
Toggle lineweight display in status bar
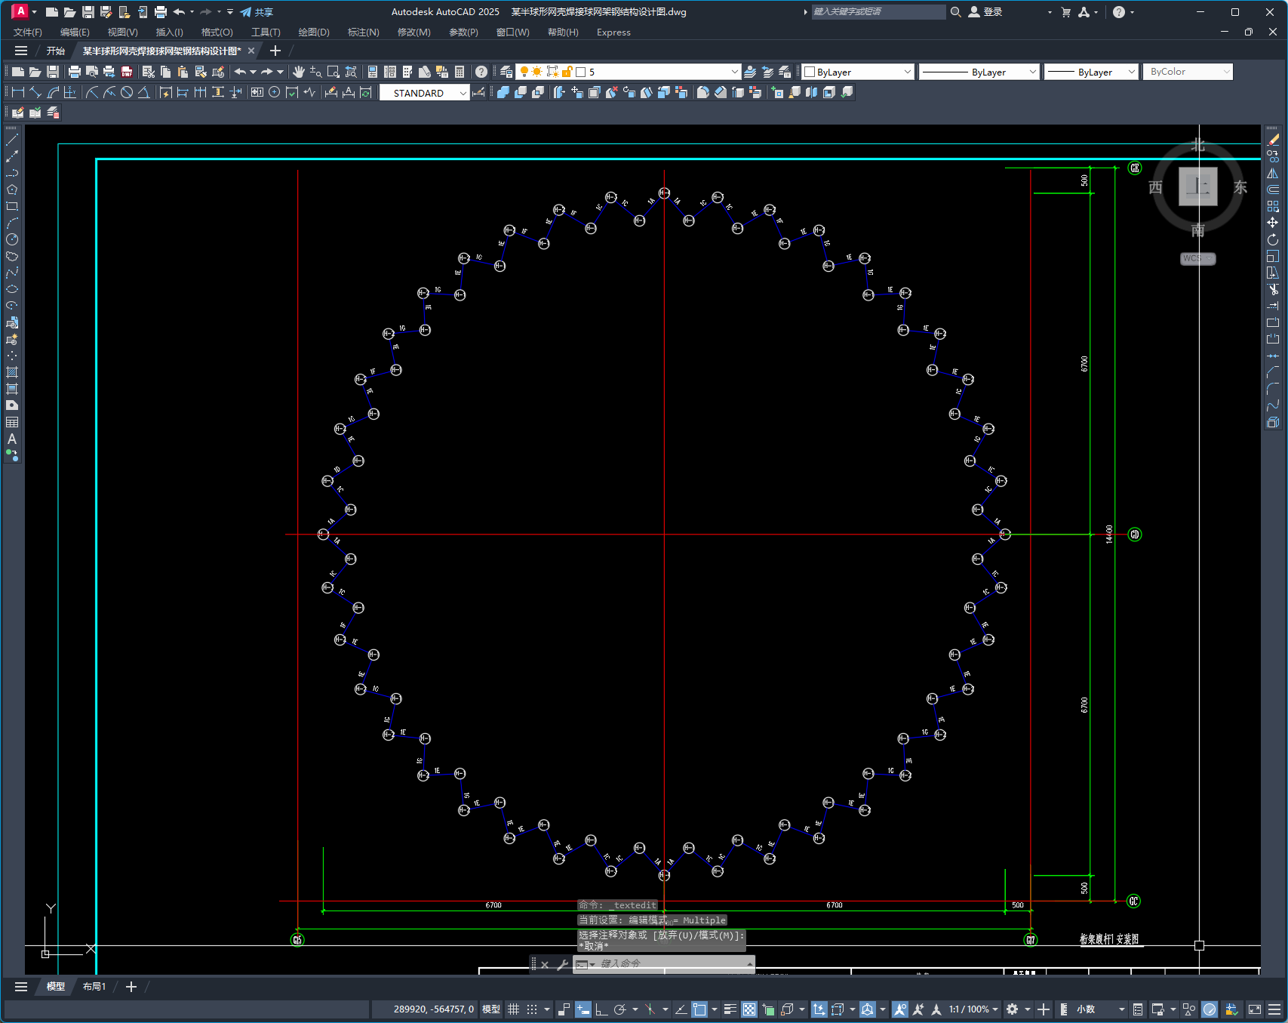[730, 1009]
